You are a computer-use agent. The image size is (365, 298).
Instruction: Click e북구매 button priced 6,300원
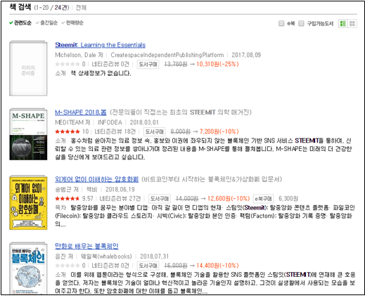(x=263, y=199)
